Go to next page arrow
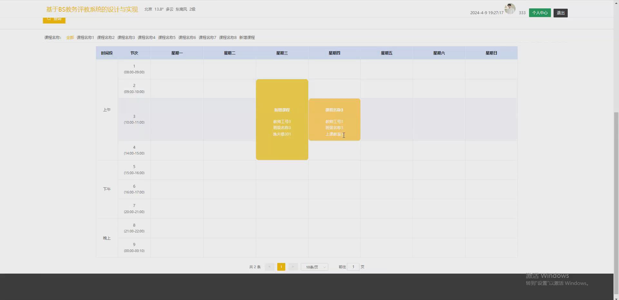 click(x=293, y=267)
